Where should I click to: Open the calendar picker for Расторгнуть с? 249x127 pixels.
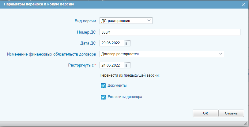[x=127, y=65]
